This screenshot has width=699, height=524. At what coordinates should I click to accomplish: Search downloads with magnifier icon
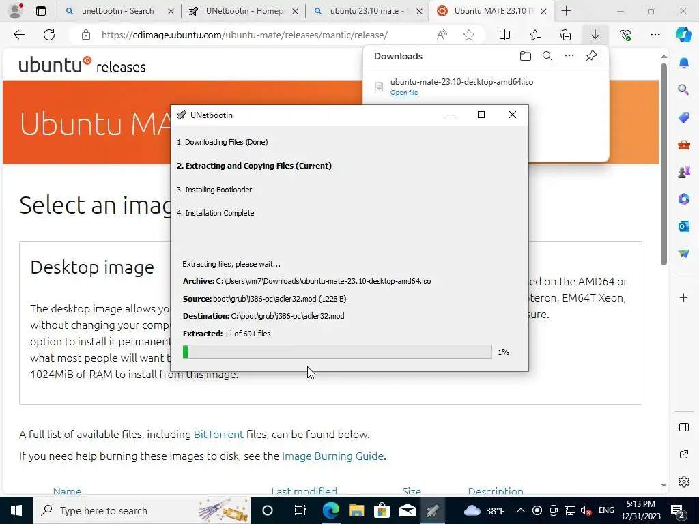547,56
